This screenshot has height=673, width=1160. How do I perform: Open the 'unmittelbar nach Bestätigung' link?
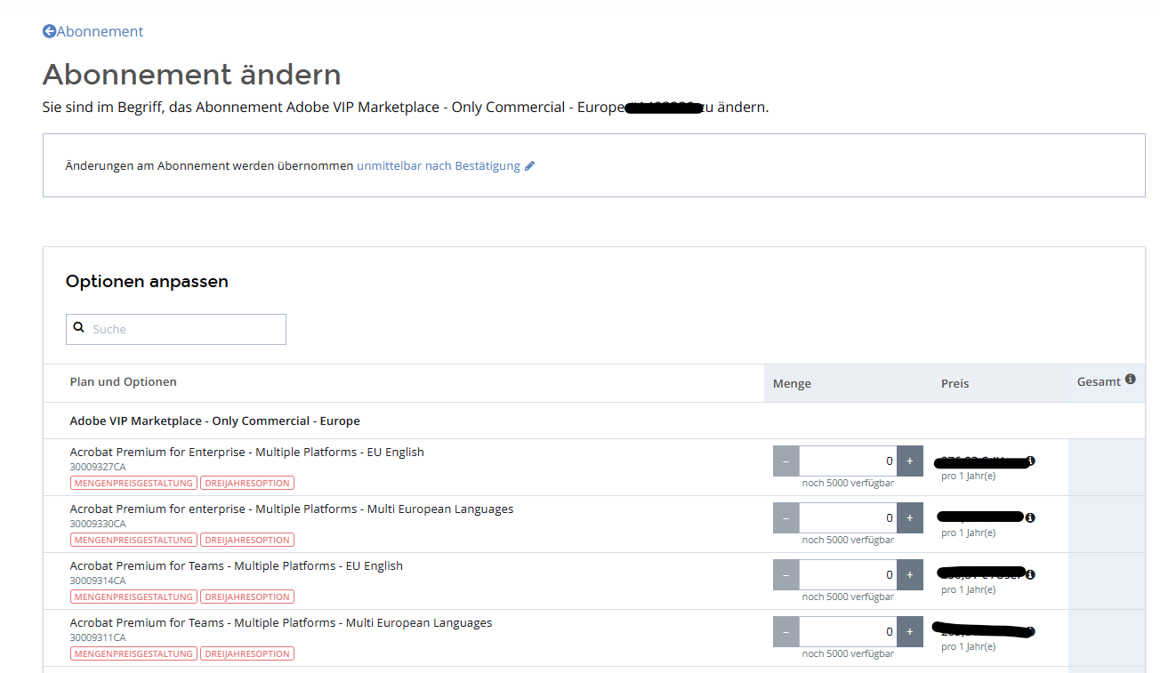(438, 165)
